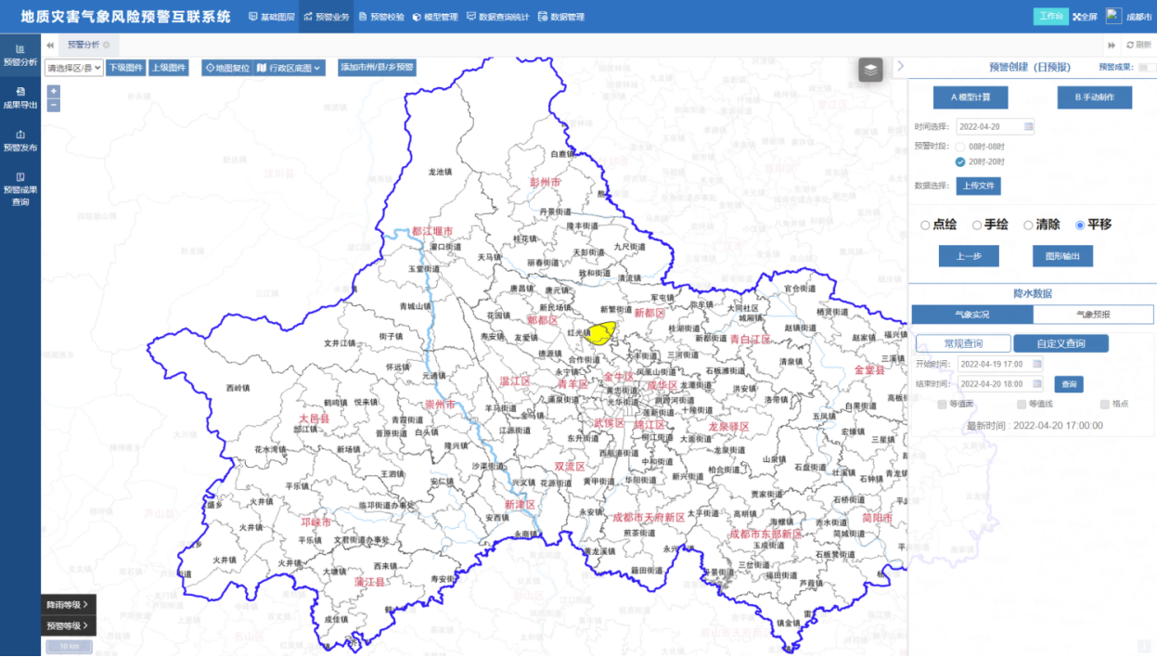
Task: Open 成果导出 in the left sidebar
Action: (x=20, y=98)
